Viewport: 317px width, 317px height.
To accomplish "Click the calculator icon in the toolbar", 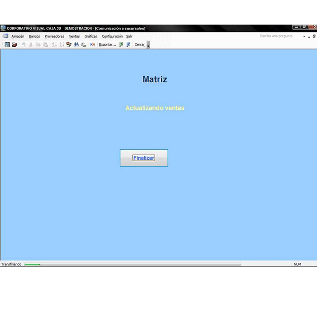I will tap(7, 44).
